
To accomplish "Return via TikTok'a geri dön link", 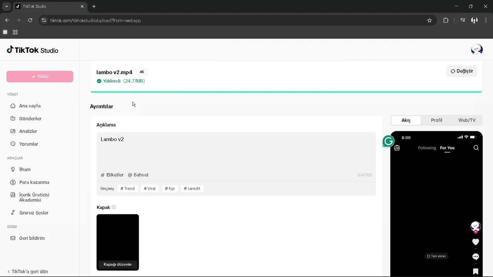I will click(x=28, y=272).
